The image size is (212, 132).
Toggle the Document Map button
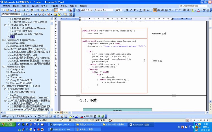point(56,10)
